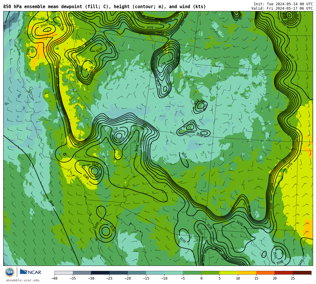
Task: Click the olive green 0 to 5 swatch
Action: [210, 273]
